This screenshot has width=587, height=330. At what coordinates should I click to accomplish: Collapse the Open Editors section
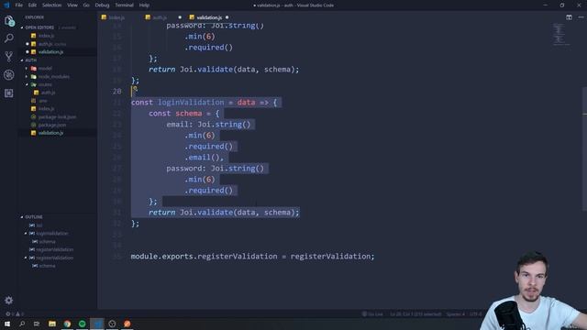click(22, 27)
